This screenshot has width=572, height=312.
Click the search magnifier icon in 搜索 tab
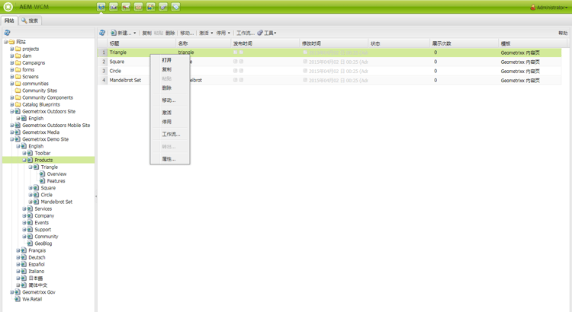pyautogui.click(x=24, y=21)
